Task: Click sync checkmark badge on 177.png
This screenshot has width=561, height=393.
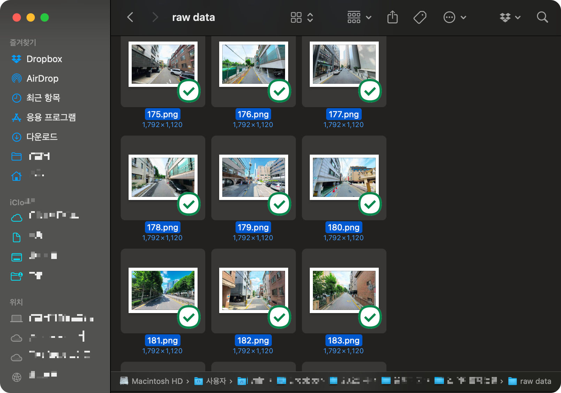Action: point(370,91)
